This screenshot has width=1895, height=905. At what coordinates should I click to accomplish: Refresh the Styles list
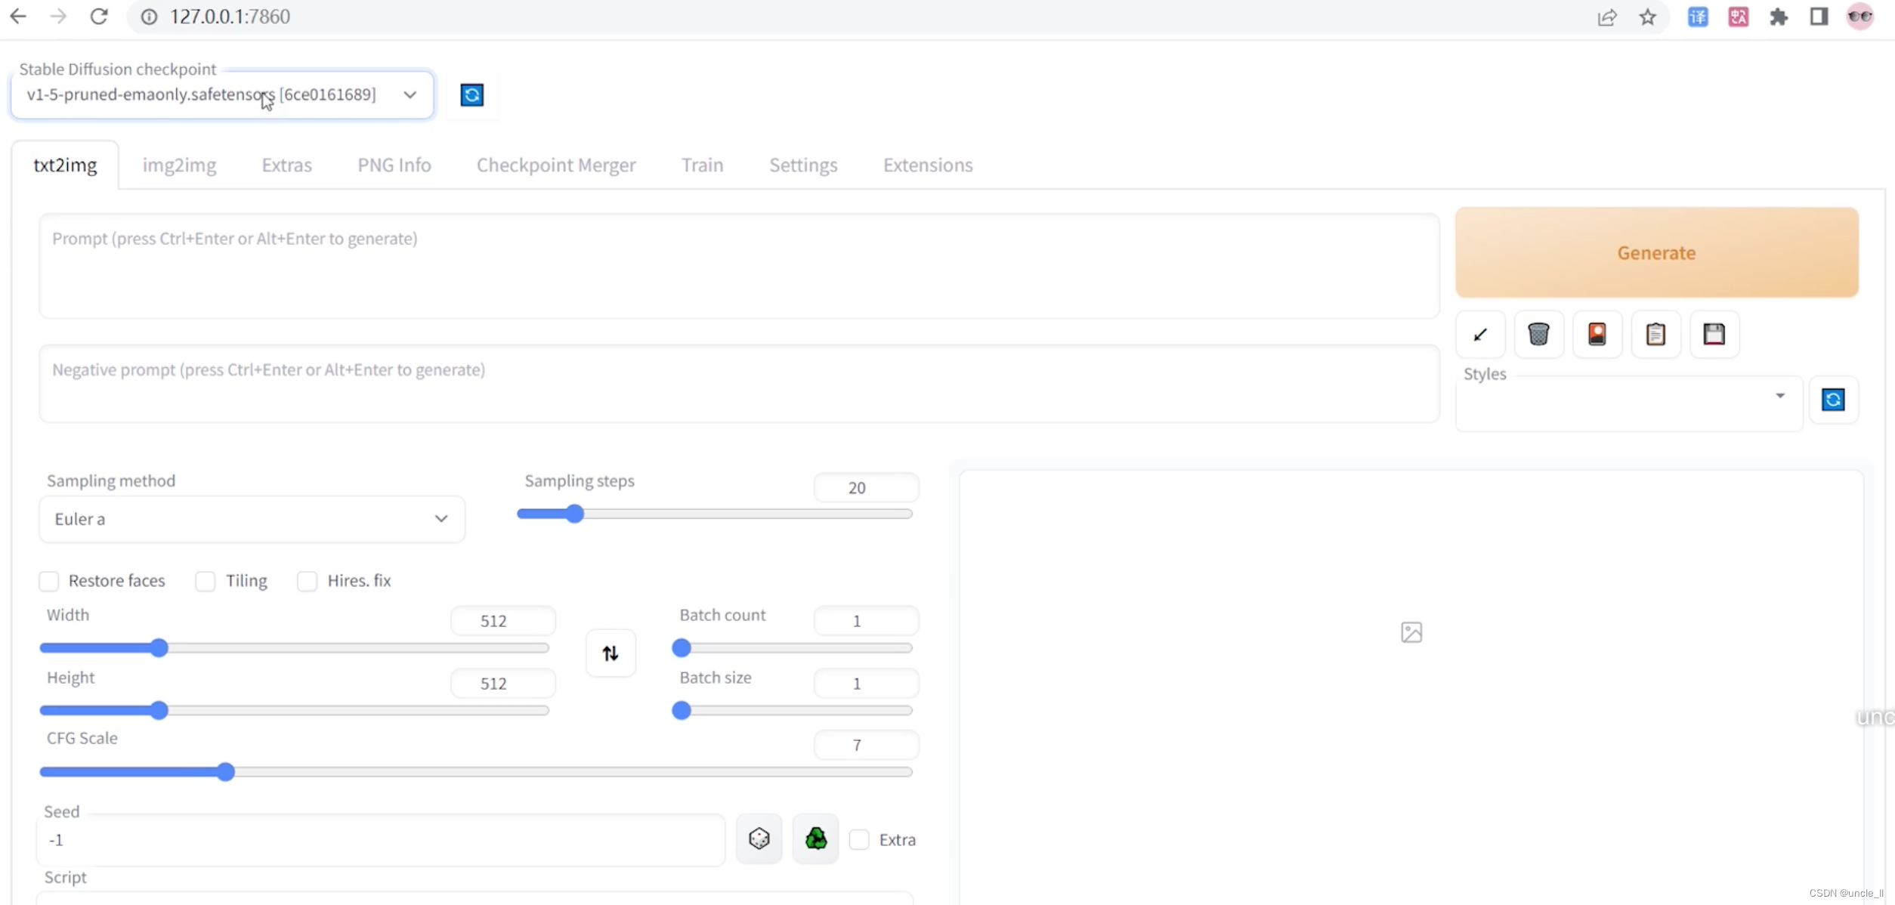pos(1833,400)
